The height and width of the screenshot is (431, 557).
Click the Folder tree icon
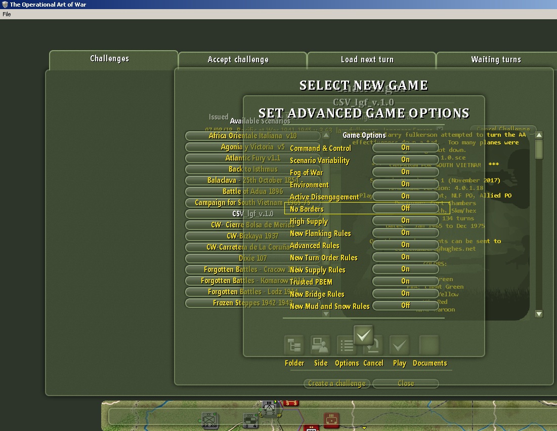tap(294, 345)
